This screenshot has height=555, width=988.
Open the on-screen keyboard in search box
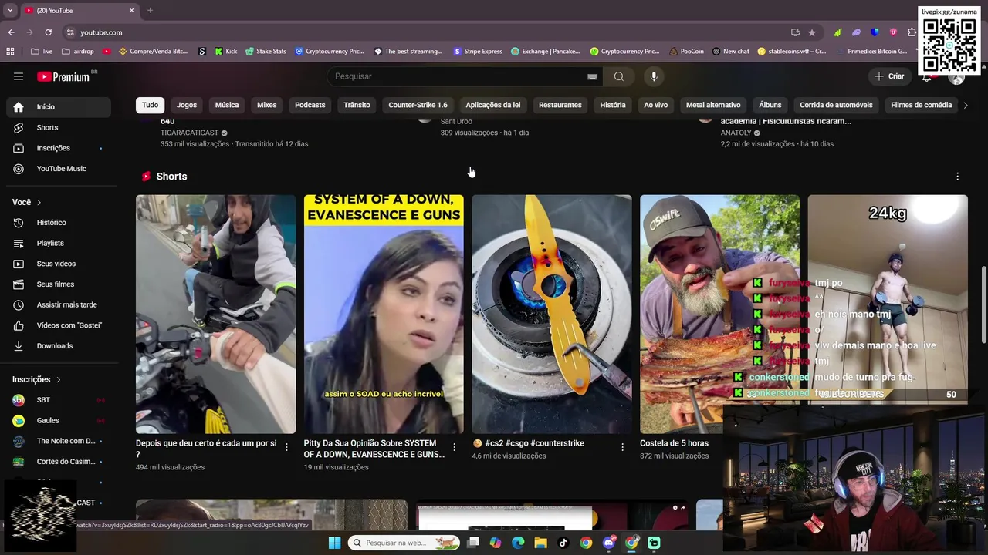pyautogui.click(x=592, y=76)
